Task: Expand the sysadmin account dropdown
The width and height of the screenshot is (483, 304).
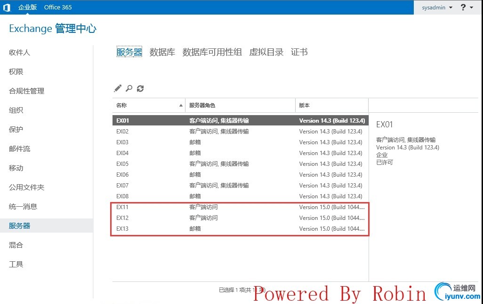Action: click(x=437, y=8)
